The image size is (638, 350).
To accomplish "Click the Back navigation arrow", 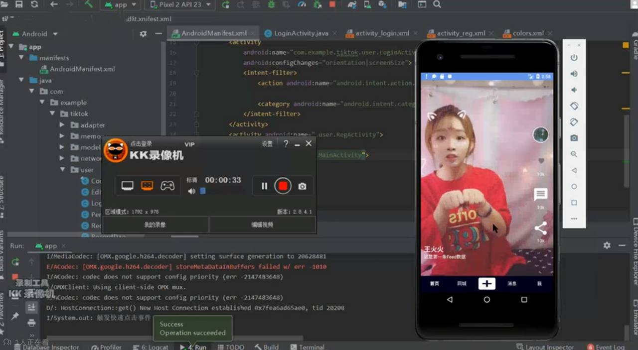I will pyautogui.click(x=54, y=4).
